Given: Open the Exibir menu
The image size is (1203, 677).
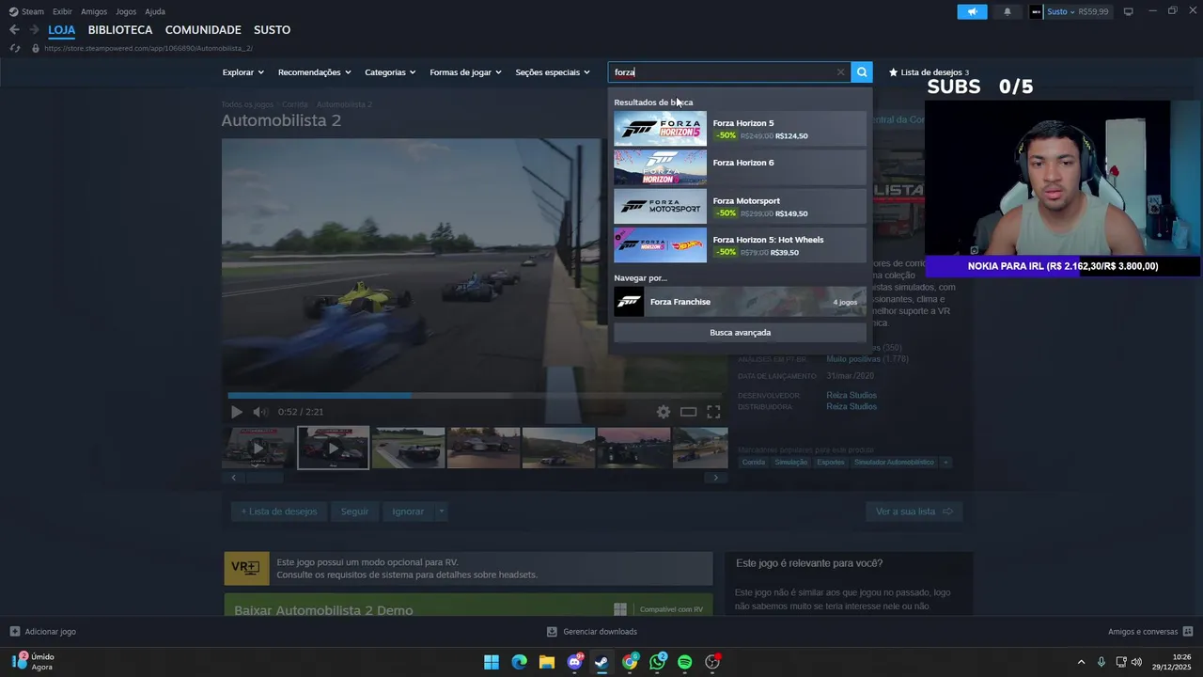Looking at the screenshot, I should (62, 11).
